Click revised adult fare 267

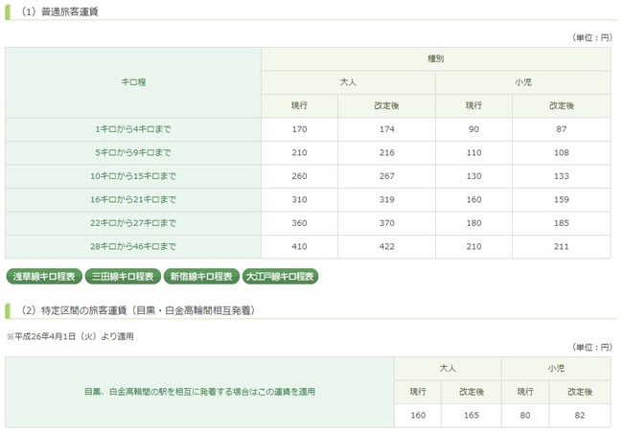coord(386,176)
